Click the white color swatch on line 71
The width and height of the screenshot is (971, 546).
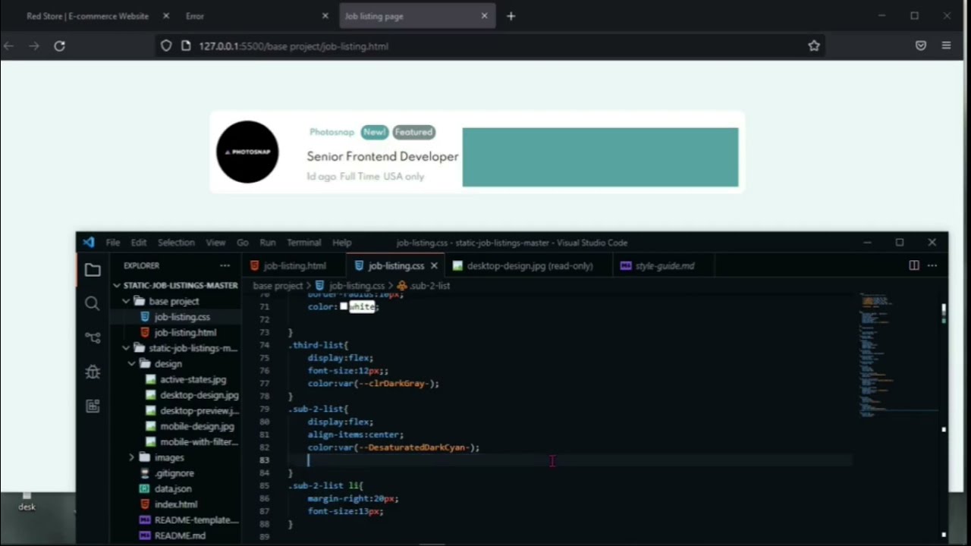[x=344, y=306]
